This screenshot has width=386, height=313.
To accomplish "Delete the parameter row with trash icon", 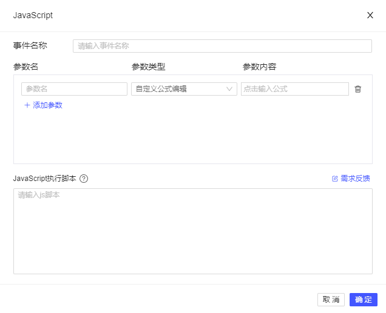I will pyautogui.click(x=358, y=89).
